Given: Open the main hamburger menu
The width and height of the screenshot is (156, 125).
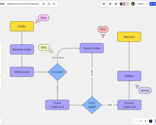Looking at the screenshot, I should point(43,4).
